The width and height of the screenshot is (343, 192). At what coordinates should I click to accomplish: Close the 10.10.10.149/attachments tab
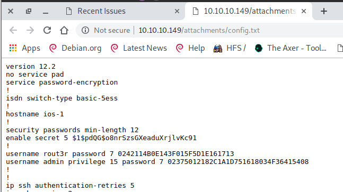click(x=304, y=11)
